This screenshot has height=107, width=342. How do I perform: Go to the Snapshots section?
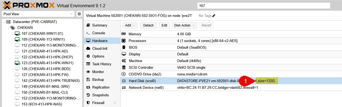100,95
